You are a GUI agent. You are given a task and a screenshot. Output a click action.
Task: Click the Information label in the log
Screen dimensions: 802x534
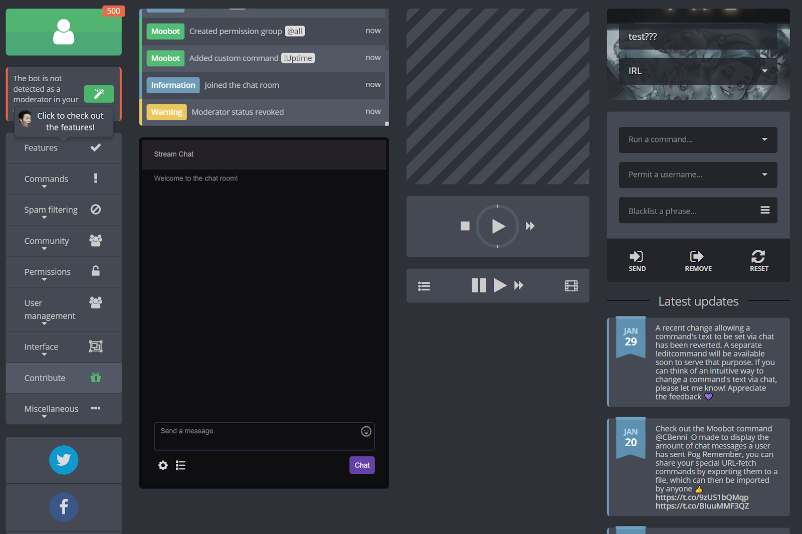173,85
